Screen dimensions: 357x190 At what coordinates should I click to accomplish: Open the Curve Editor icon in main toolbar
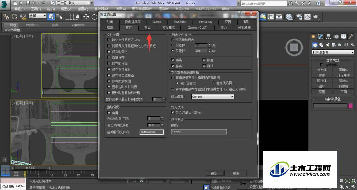tap(271, 17)
